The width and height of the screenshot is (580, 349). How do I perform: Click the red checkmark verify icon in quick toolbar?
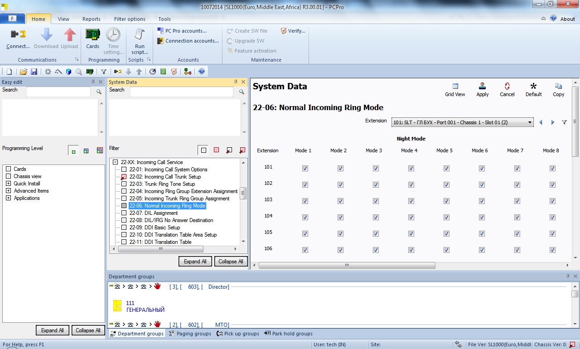174,72
